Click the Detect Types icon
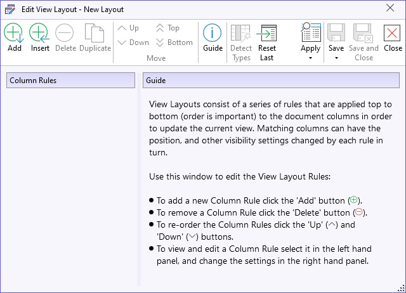This screenshot has height=293, width=406. 241,34
